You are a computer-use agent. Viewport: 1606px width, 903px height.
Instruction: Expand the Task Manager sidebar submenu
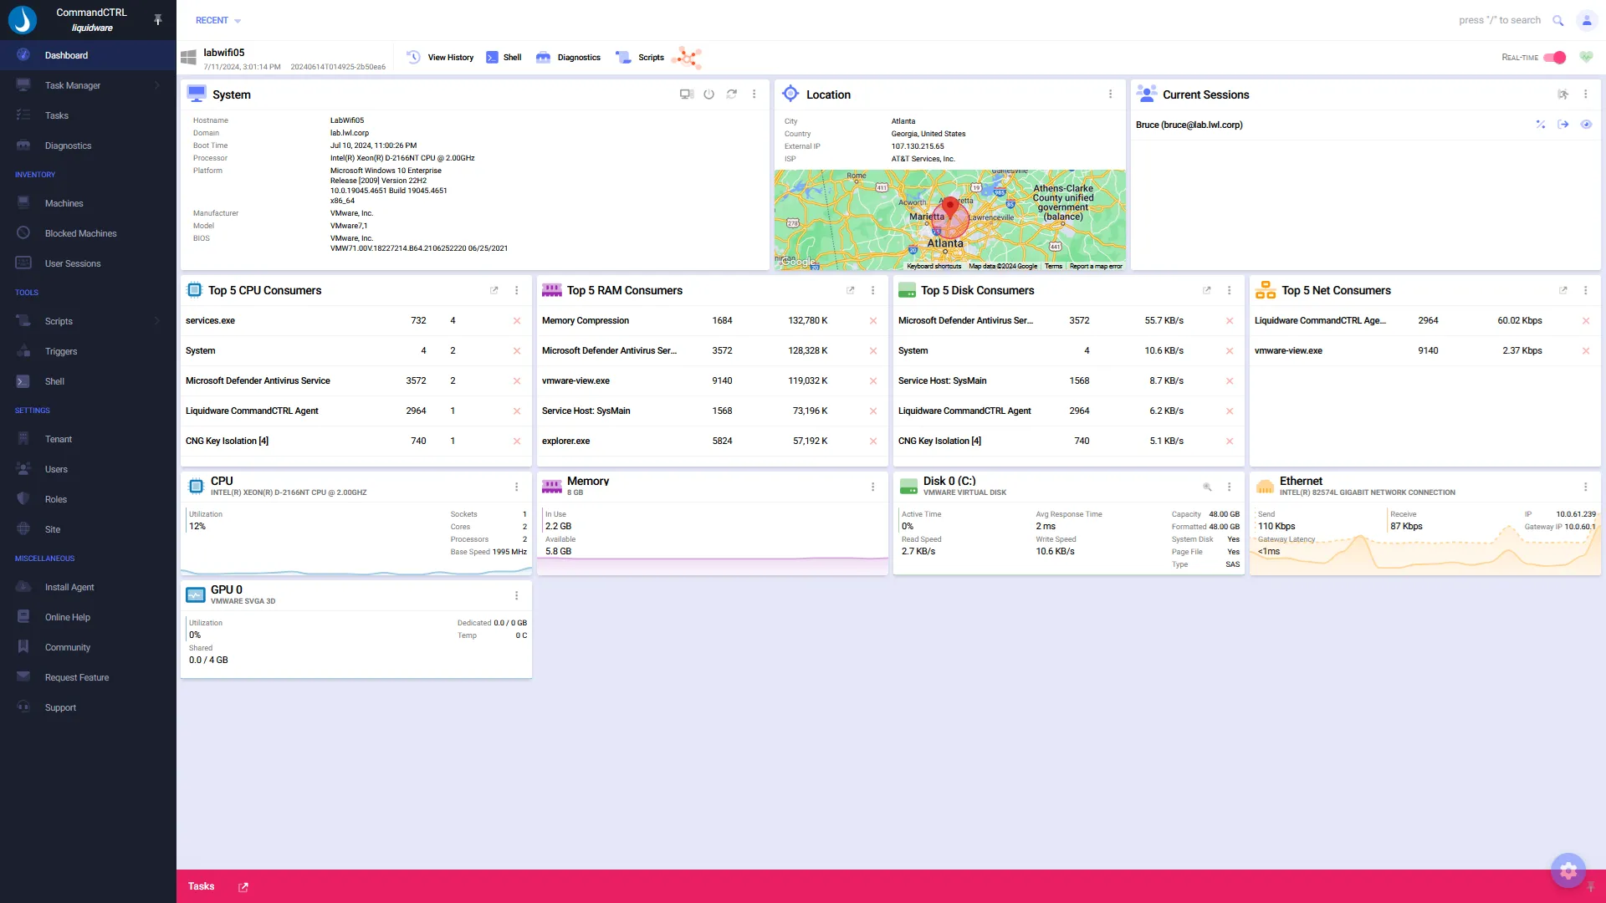[x=156, y=85]
